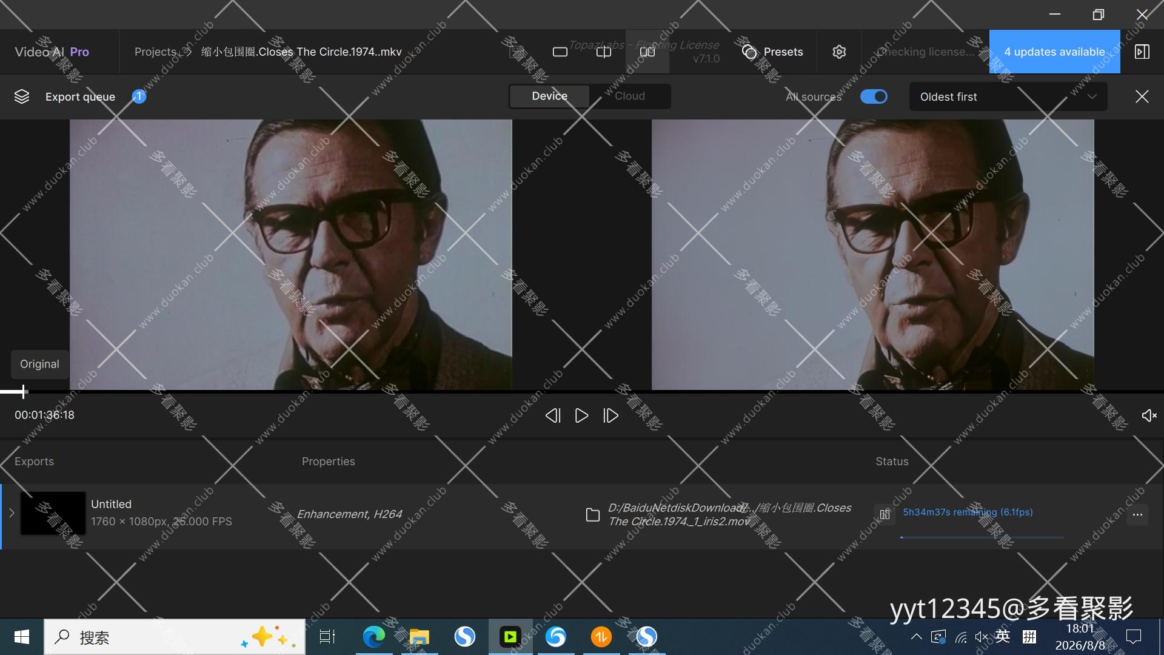Click the Exports column header
Viewport: 1164px width, 655px height.
coord(34,462)
